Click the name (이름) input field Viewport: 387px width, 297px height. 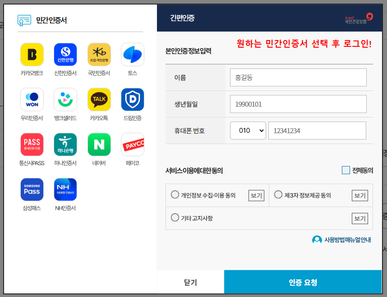tap(298, 77)
